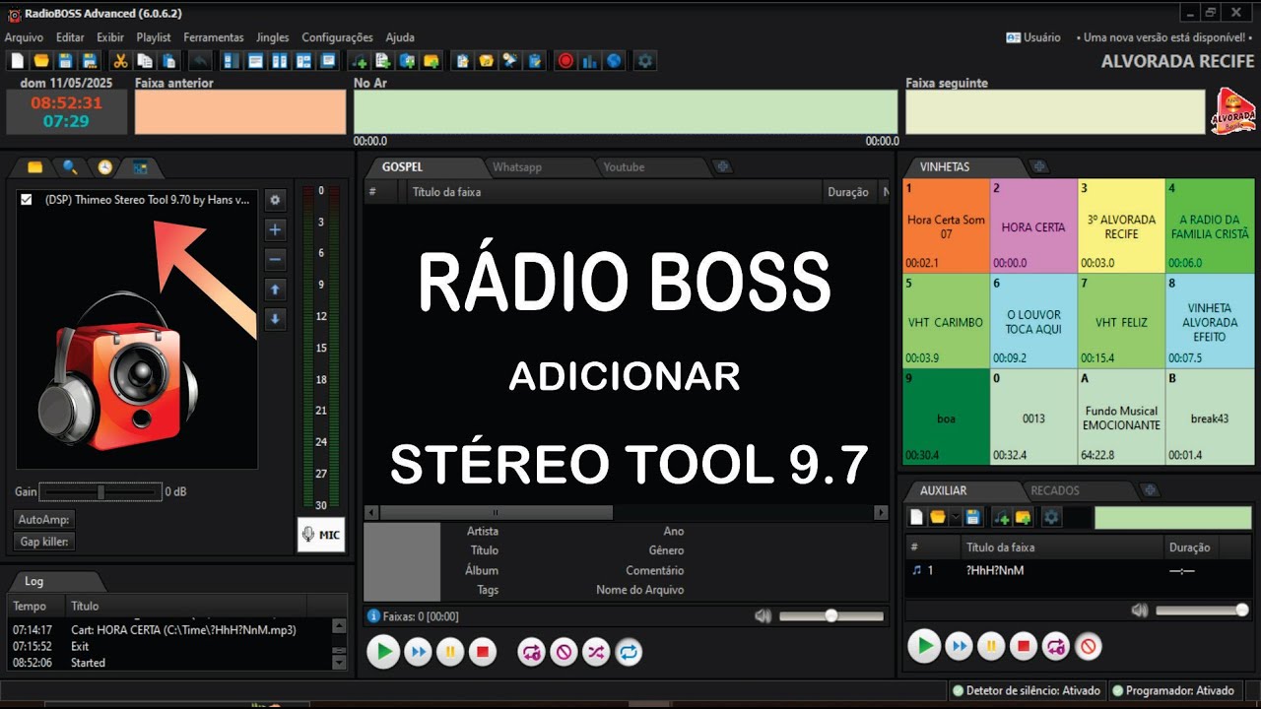Move DSP plugin up in list
The image size is (1261, 709).
(275, 290)
